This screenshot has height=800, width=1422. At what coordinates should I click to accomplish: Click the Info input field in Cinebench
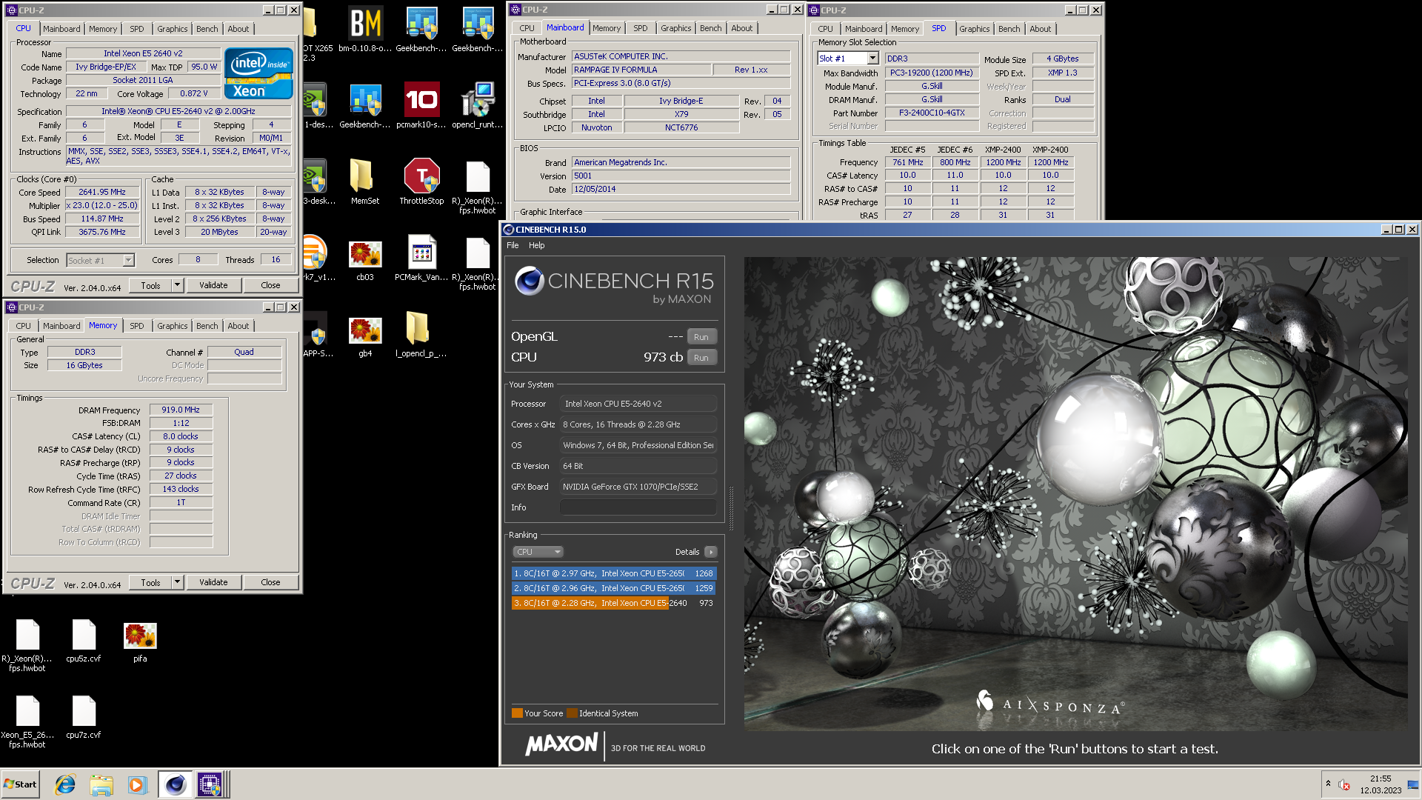point(638,507)
